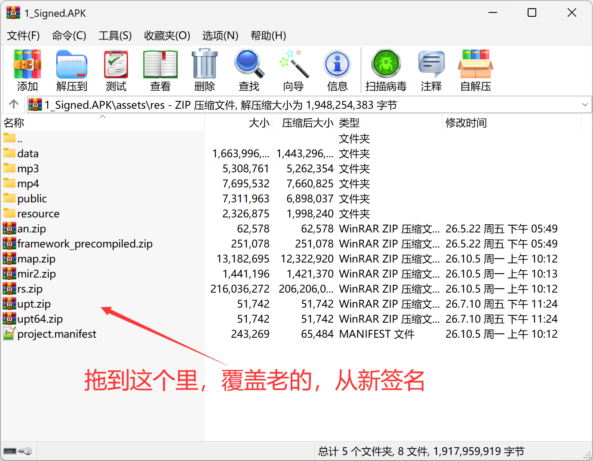Click mir2.zip packed size 1,421,370
The image size is (593, 461).
pos(310,274)
